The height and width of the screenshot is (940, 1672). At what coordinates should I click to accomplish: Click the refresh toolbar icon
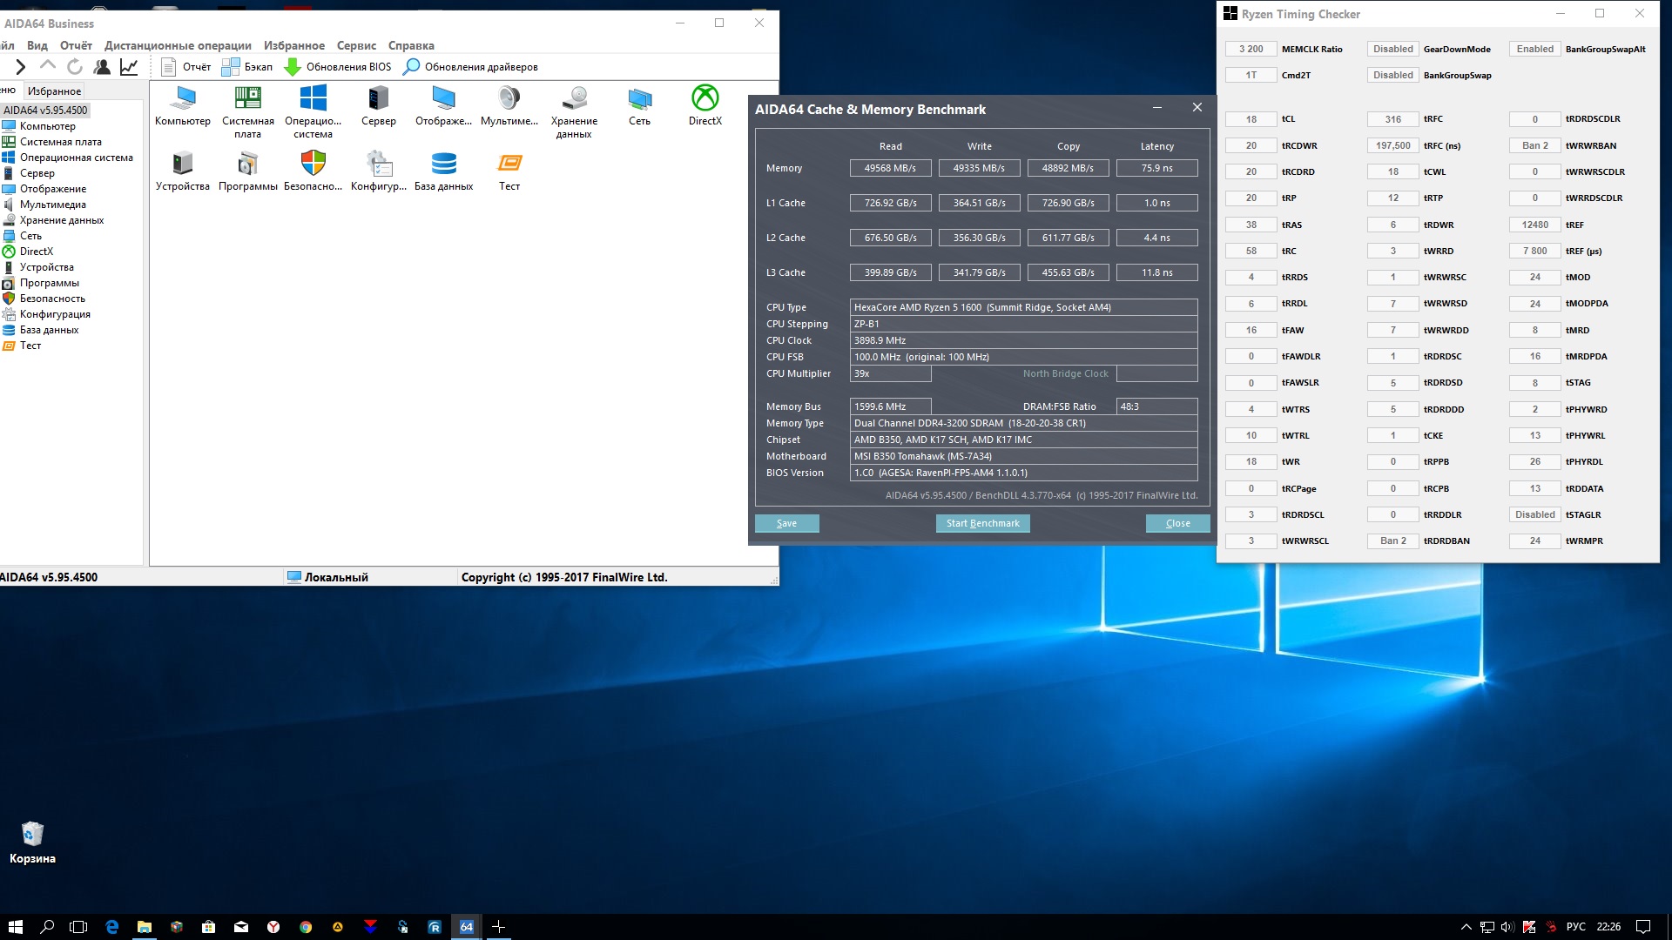click(x=75, y=67)
